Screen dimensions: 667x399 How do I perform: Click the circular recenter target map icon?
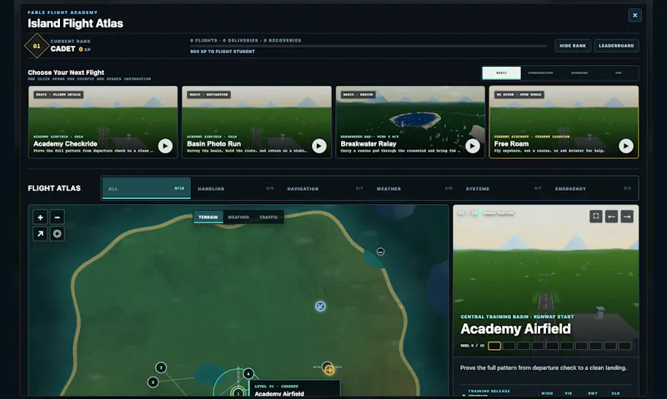click(57, 234)
